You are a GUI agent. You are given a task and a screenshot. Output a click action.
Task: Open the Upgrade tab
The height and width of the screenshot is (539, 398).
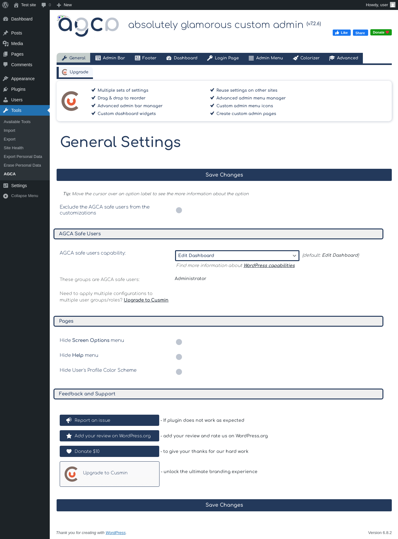75,72
